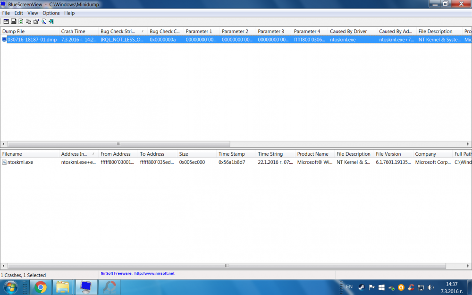
Task: Open the Windows Start button
Action: pyautogui.click(x=10, y=287)
